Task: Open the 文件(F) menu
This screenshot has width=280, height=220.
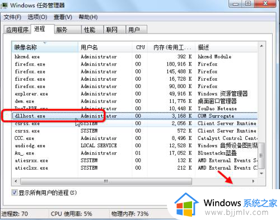Action: pyautogui.click(x=12, y=17)
